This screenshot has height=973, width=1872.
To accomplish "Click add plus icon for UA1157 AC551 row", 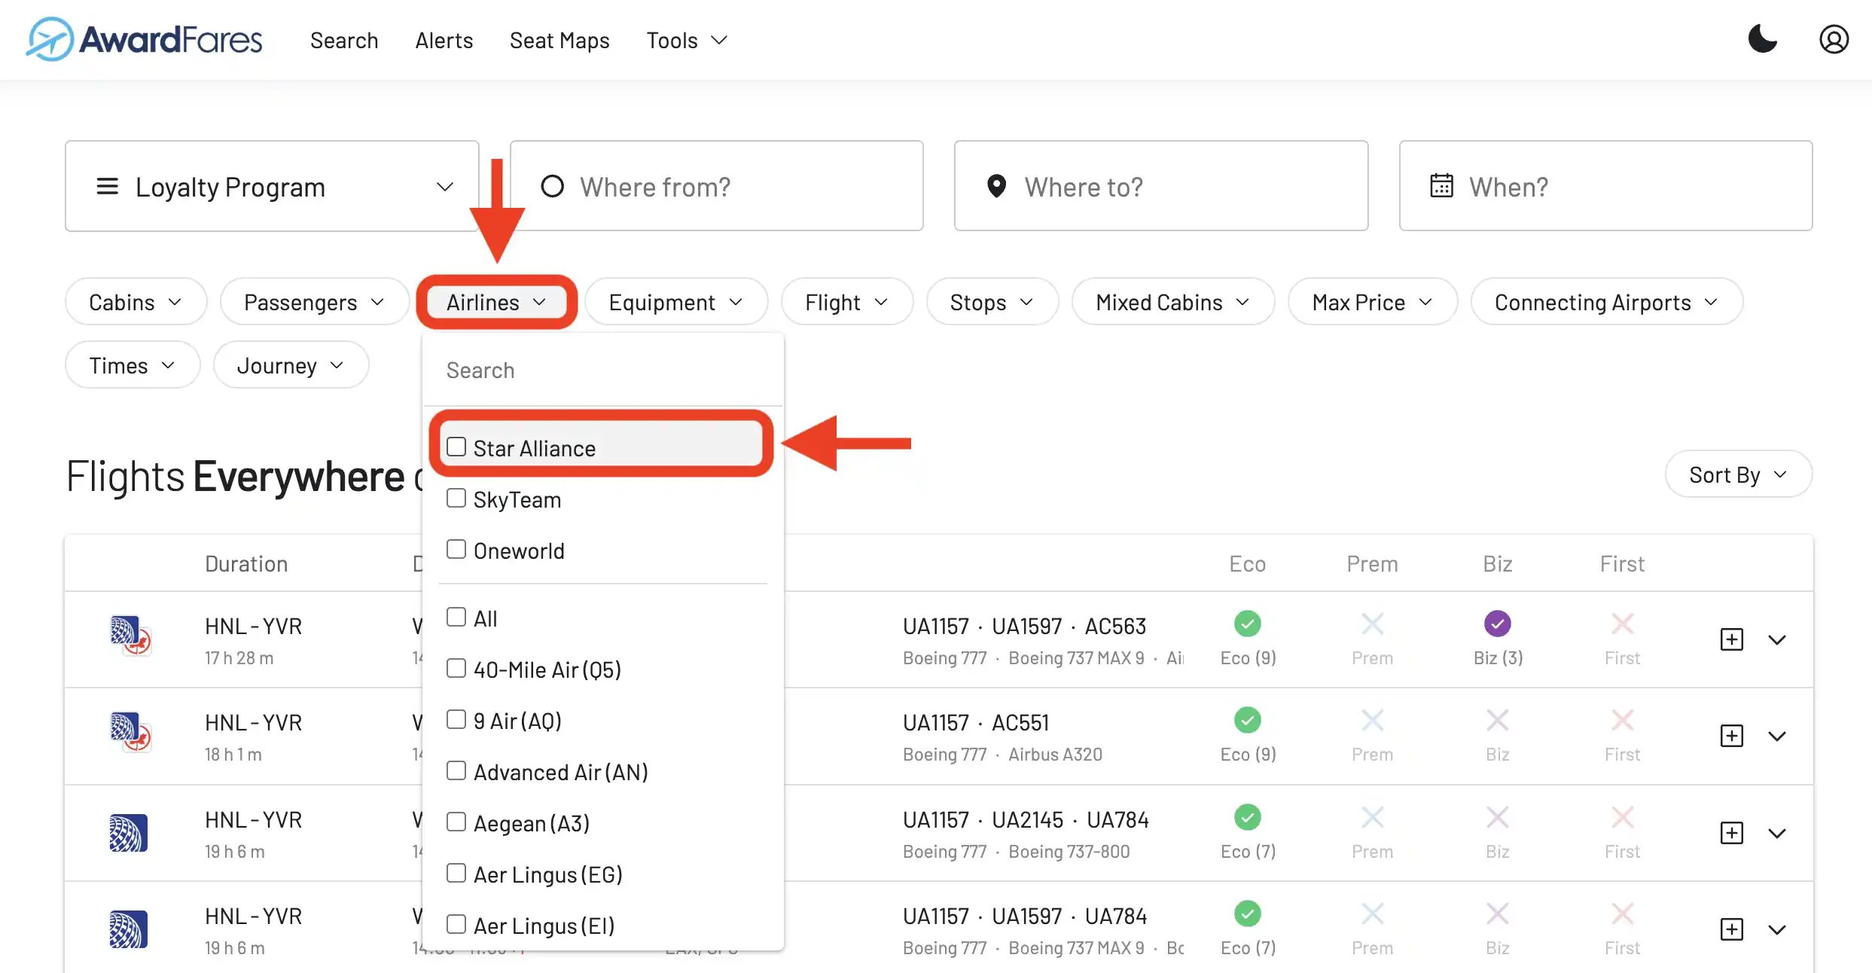I will coord(1731,736).
